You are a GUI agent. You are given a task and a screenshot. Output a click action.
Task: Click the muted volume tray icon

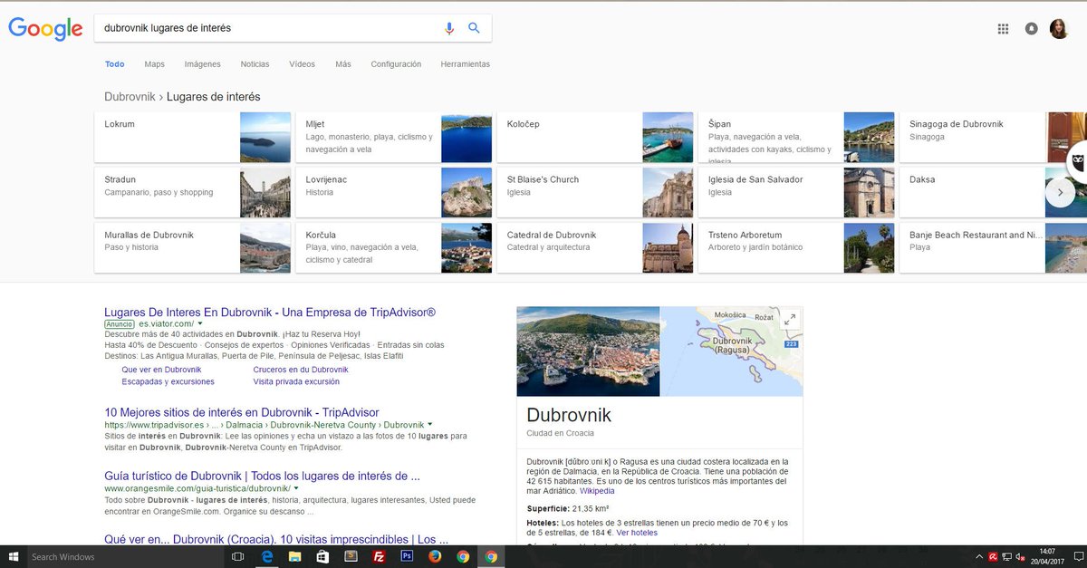(1021, 556)
